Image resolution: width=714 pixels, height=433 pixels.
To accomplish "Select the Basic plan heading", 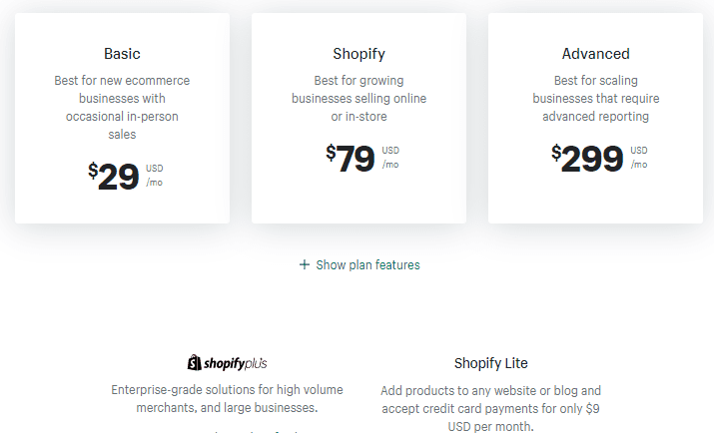I will [x=122, y=54].
